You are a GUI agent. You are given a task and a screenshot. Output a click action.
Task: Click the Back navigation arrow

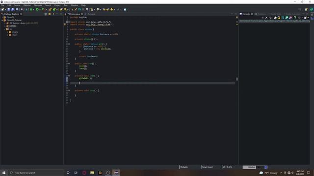(x=112, y=9)
